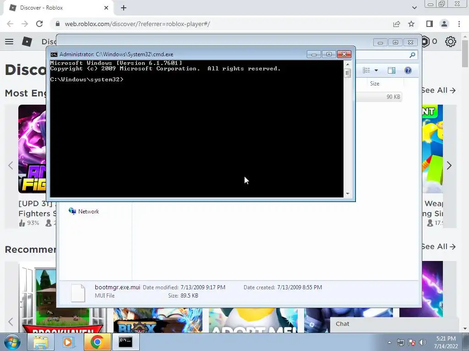
Task: Click the cmd scrollbar thumb
Action: (x=347, y=73)
